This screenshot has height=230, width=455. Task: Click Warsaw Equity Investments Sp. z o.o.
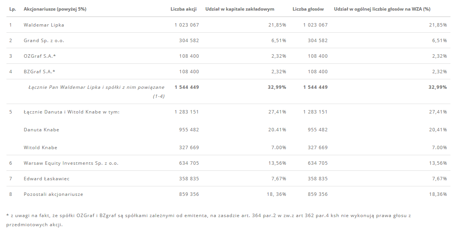(71, 163)
